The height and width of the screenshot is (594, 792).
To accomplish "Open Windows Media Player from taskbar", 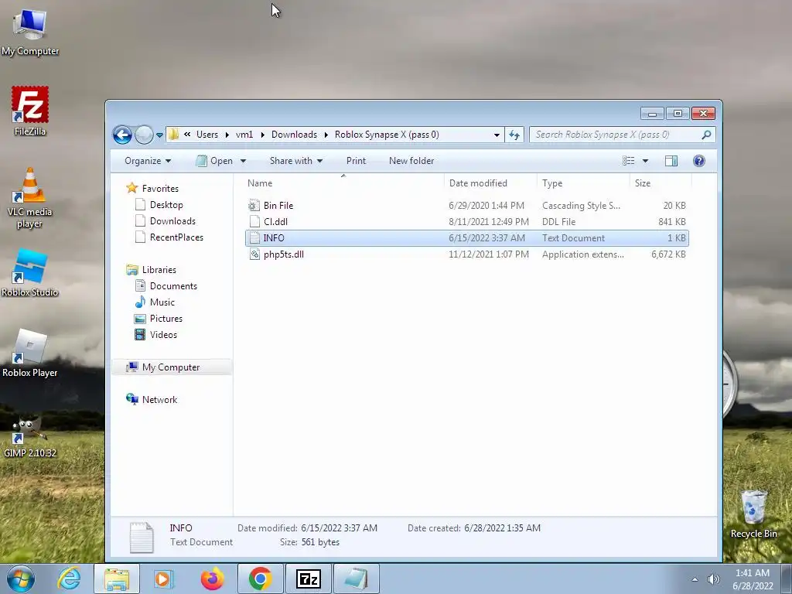I will [x=163, y=579].
